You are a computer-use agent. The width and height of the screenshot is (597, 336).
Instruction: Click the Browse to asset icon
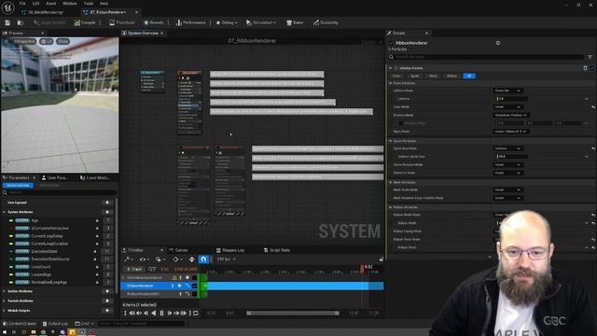[x=20, y=22]
